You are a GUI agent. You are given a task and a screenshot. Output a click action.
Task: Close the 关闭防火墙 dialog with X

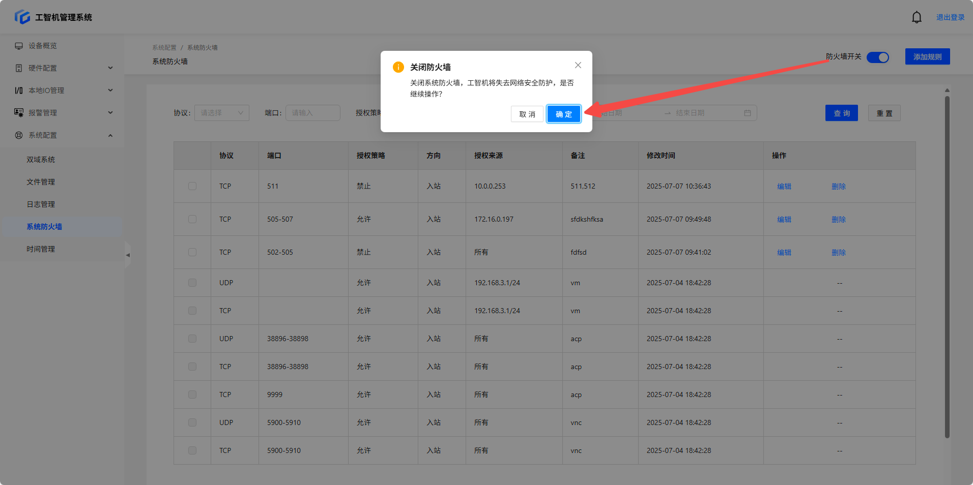pos(578,65)
